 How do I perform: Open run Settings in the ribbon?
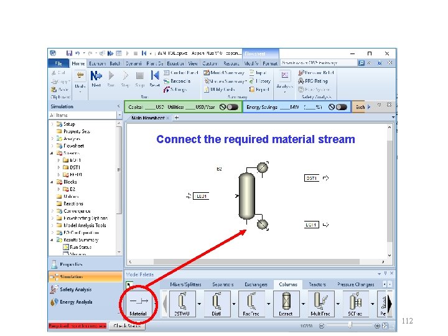pyautogui.click(x=175, y=90)
